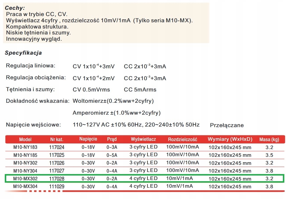This screenshot has height=199, width=290.
Task: Click the Rozdzielczość column header
Action: click(x=183, y=139)
